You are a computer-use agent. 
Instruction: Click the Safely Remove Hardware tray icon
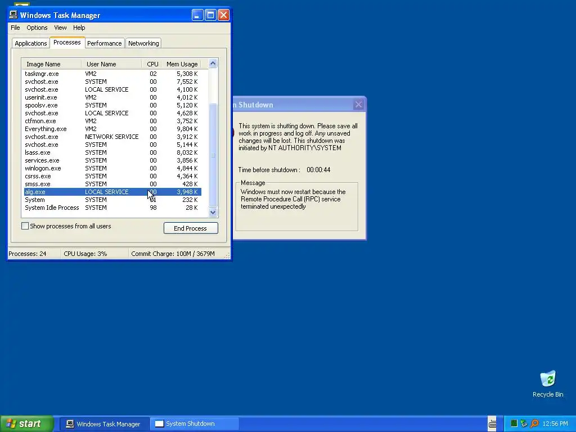tap(524, 424)
